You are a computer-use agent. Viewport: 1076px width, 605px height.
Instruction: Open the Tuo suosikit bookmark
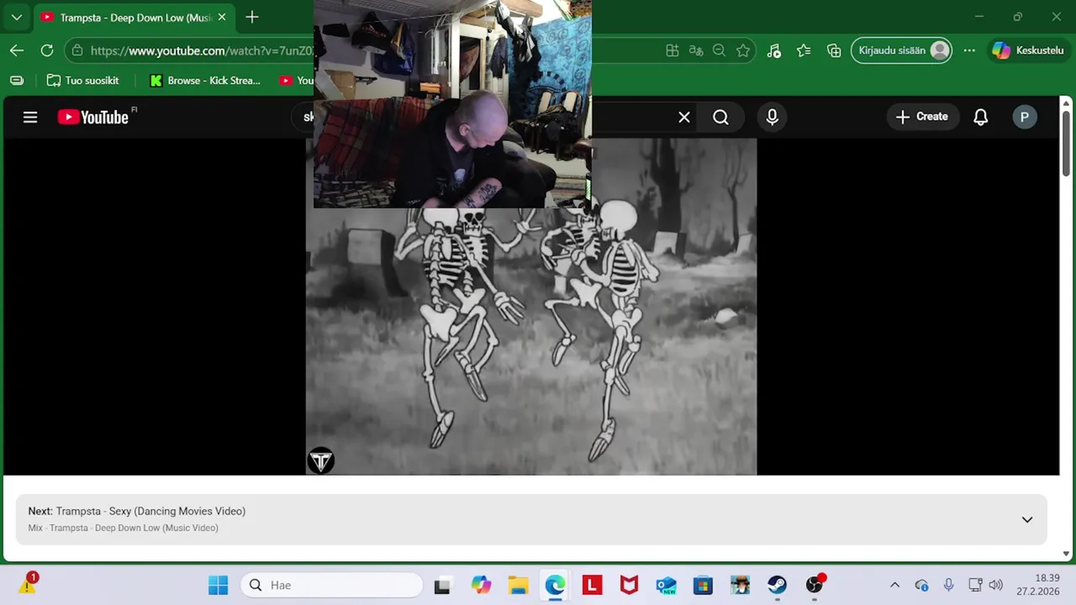[x=82, y=81]
